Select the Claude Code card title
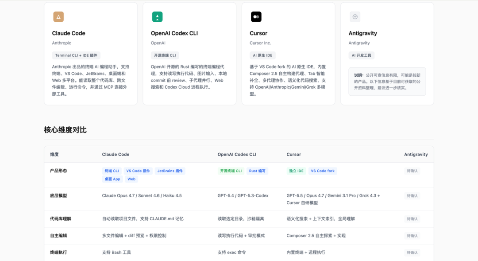Viewport: 478px width, 261px height. click(69, 33)
